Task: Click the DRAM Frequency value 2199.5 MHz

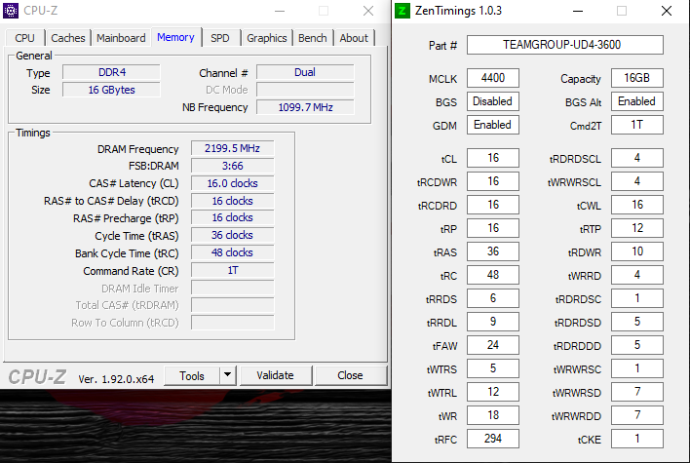Action: coord(232,148)
